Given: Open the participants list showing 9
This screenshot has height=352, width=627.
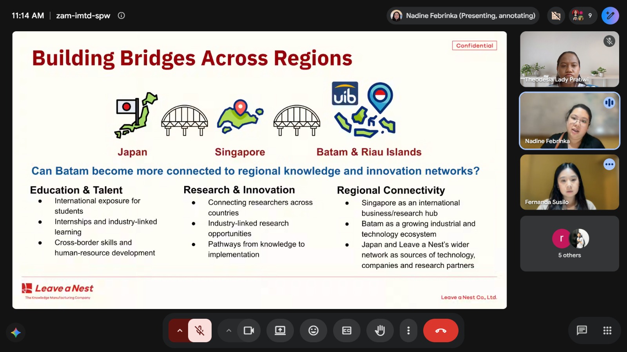Looking at the screenshot, I should [x=583, y=16].
